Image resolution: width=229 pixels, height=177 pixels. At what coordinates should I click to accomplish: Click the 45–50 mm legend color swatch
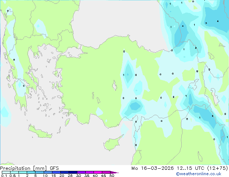(106, 172)
